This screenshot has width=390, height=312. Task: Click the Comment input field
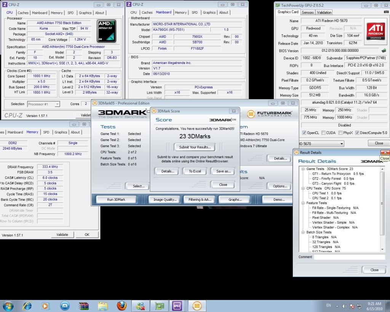[x=349, y=257]
